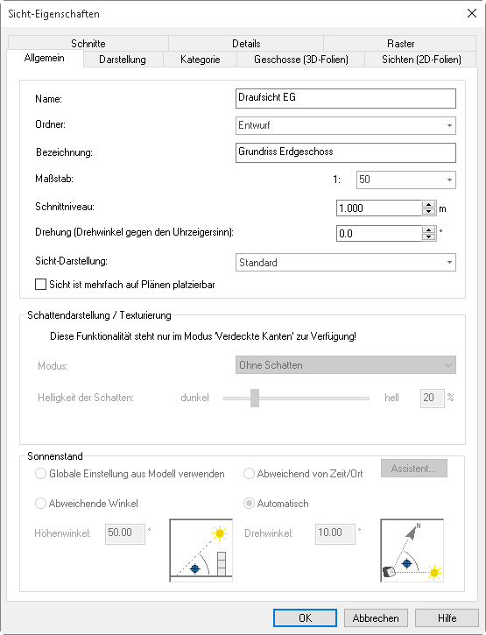Click the 'dunkel' slider label
The height and width of the screenshot is (635, 486).
click(194, 398)
